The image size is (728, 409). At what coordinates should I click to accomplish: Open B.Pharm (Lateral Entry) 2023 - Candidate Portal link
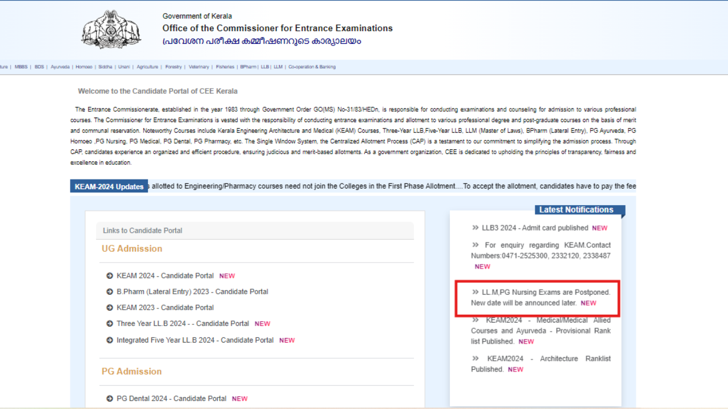point(192,291)
